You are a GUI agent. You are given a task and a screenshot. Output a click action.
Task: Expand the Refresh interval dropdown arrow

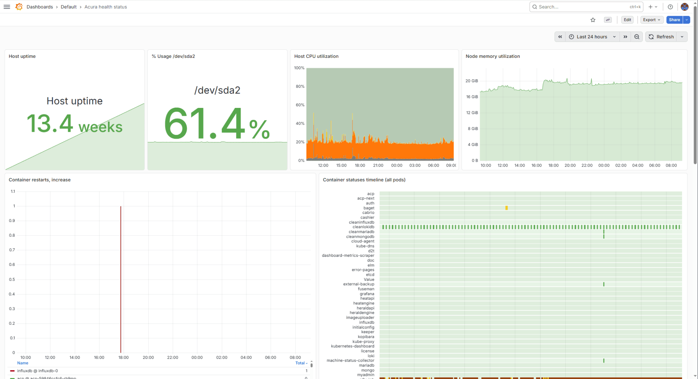click(682, 37)
